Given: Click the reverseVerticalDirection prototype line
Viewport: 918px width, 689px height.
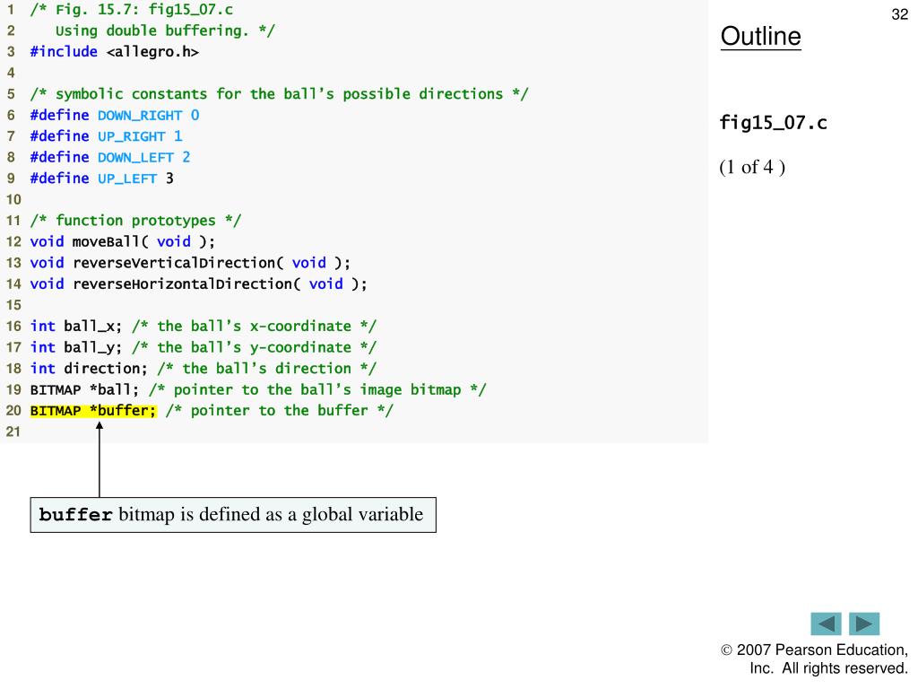Looking at the screenshot, I should tap(190, 263).
